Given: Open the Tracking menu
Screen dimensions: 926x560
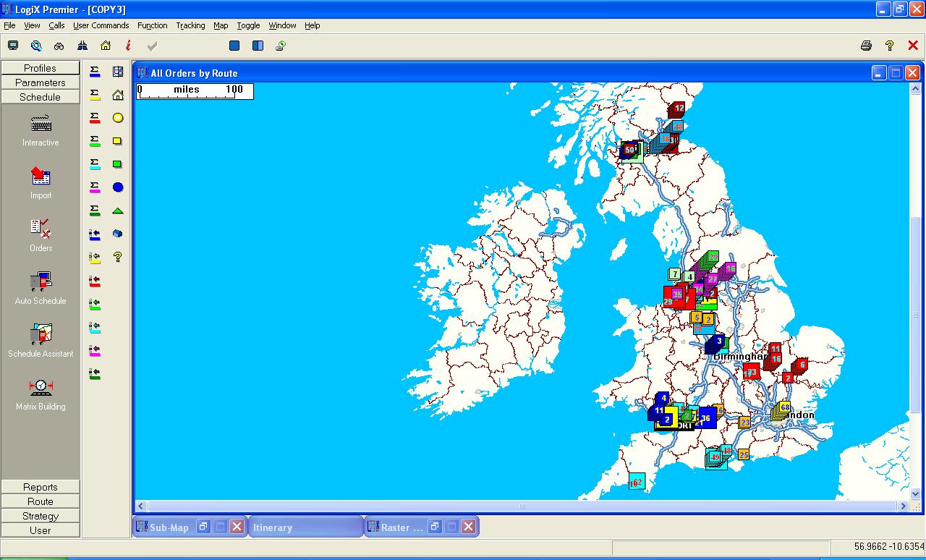Looking at the screenshot, I should pos(190,25).
